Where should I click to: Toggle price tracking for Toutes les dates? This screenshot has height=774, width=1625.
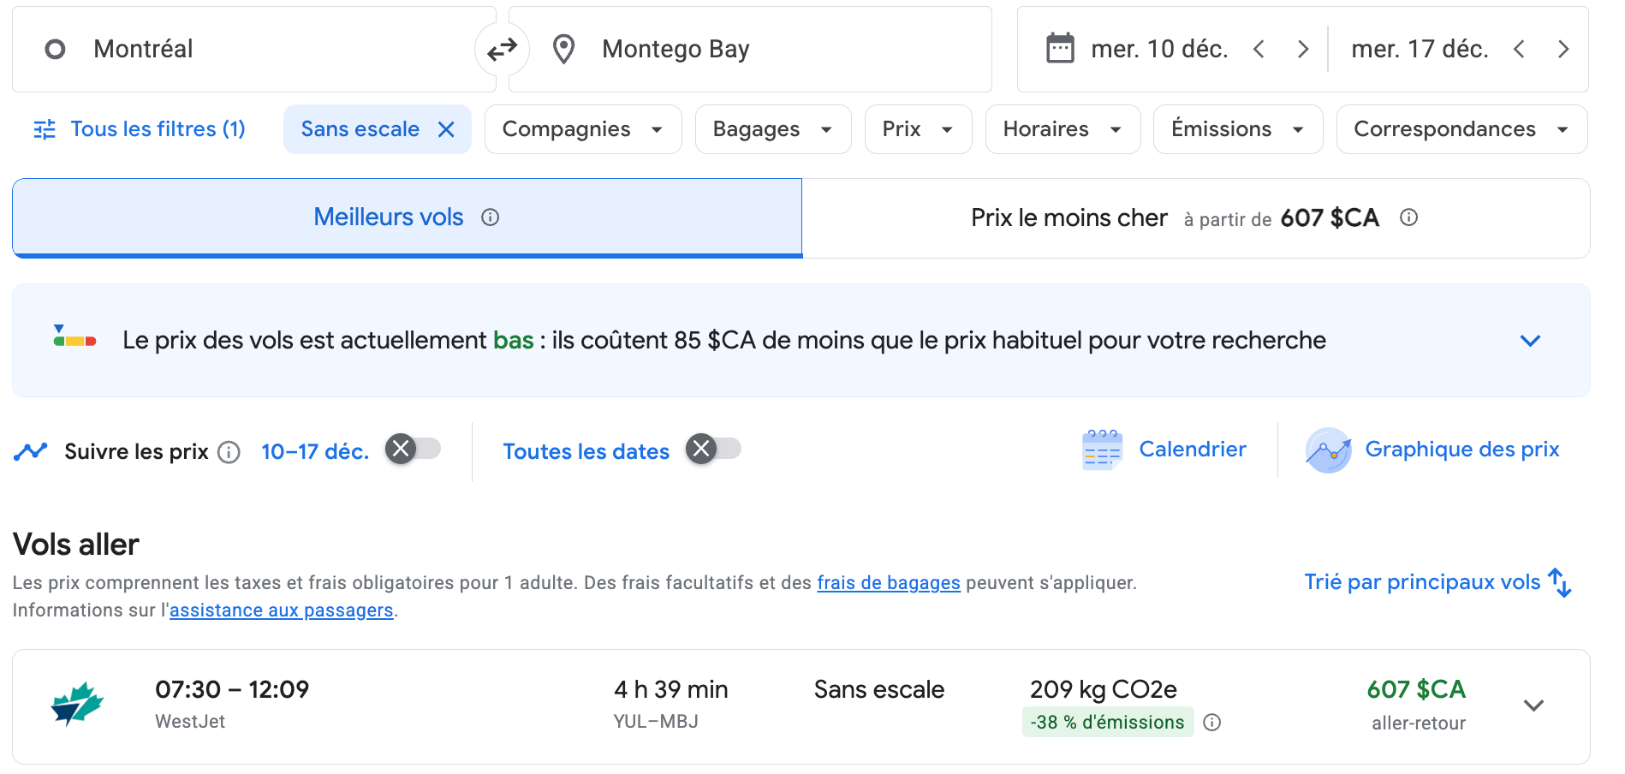pos(713,449)
